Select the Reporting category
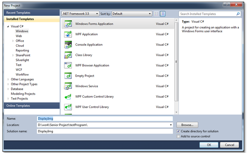Image resolution: width=247 pixels, height=153 pixels. coord(22,50)
